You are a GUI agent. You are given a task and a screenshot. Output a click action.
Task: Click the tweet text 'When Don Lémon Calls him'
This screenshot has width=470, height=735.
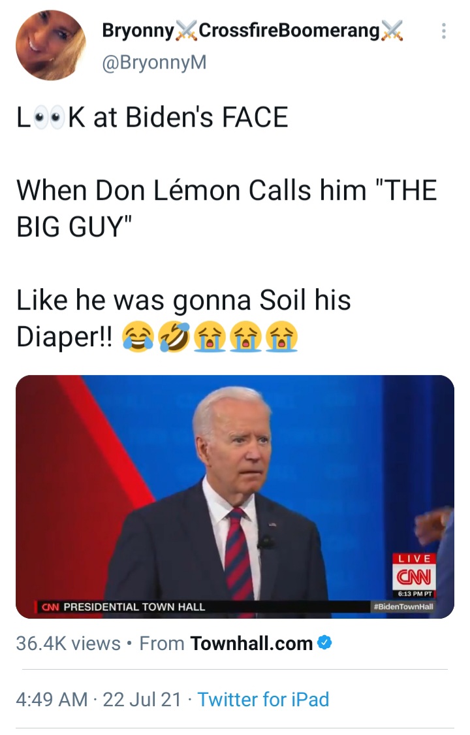tap(191, 190)
